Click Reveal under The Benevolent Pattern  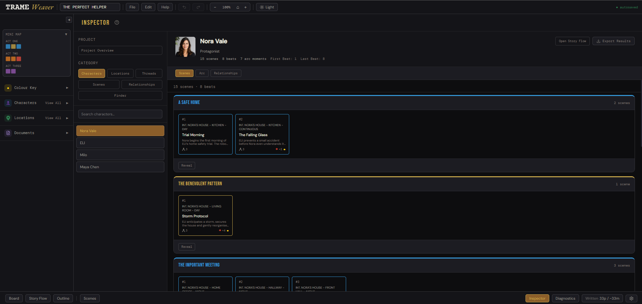[x=187, y=247]
